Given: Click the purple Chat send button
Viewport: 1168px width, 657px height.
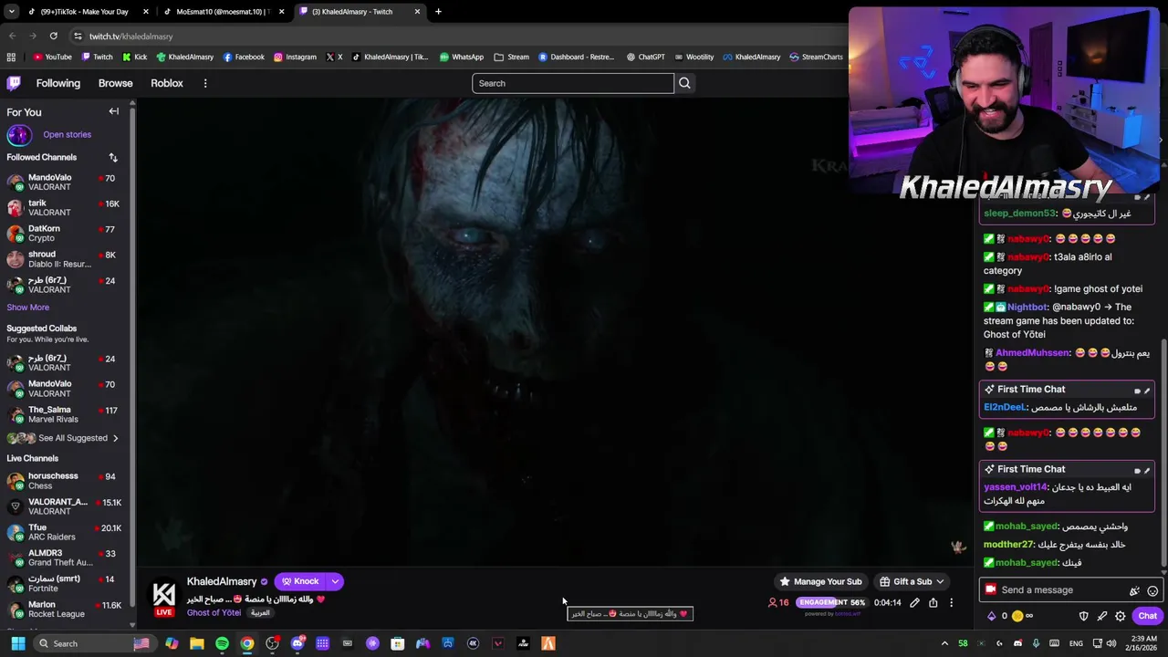Looking at the screenshot, I should point(1147,616).
